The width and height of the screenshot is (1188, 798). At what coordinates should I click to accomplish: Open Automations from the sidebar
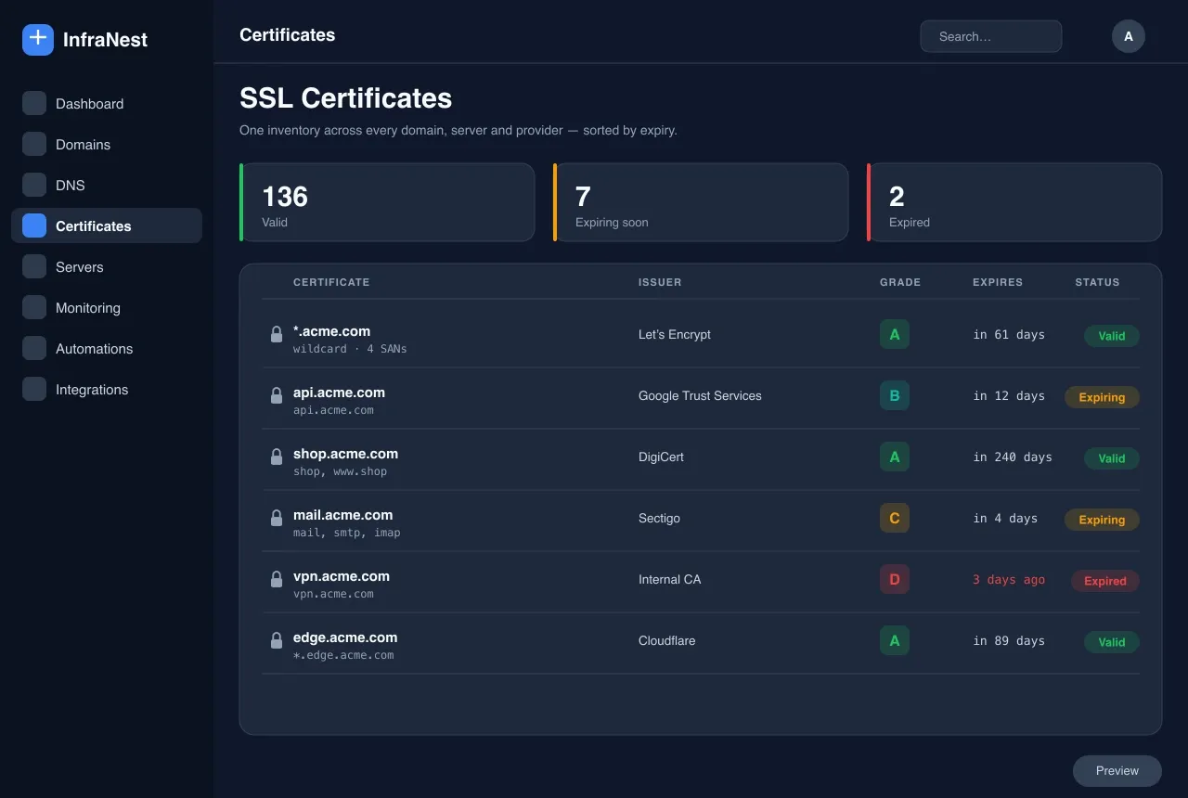coord(107,348)
